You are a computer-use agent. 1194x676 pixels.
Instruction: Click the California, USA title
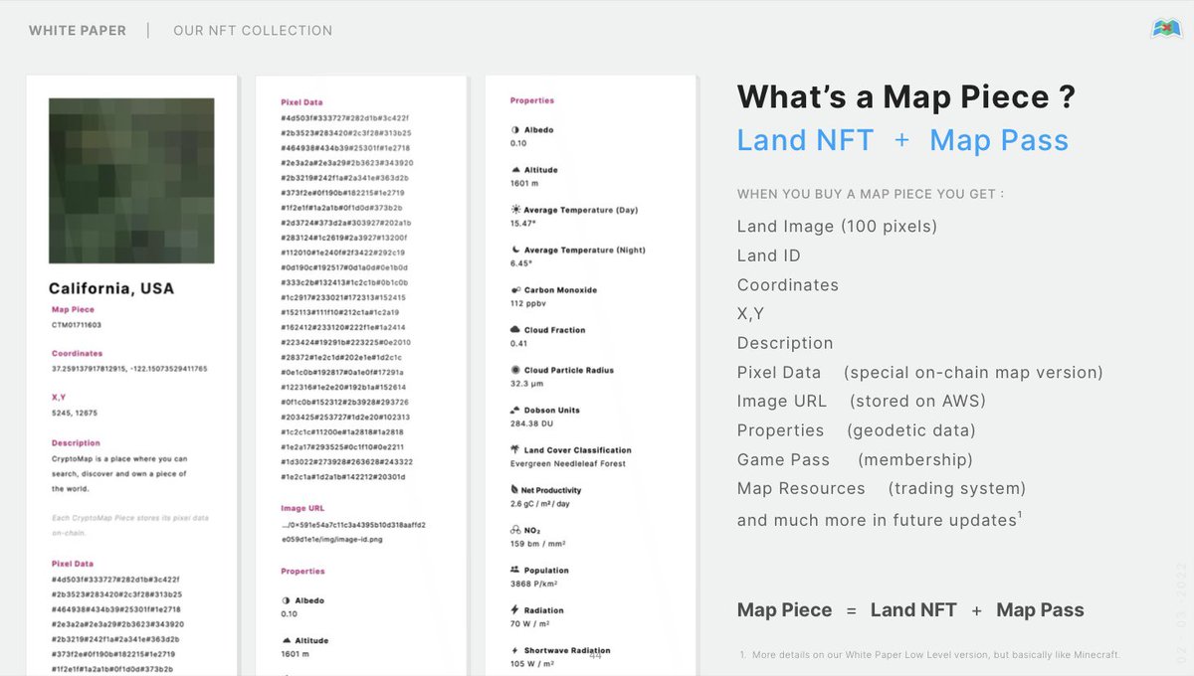[x=111, y=289]
